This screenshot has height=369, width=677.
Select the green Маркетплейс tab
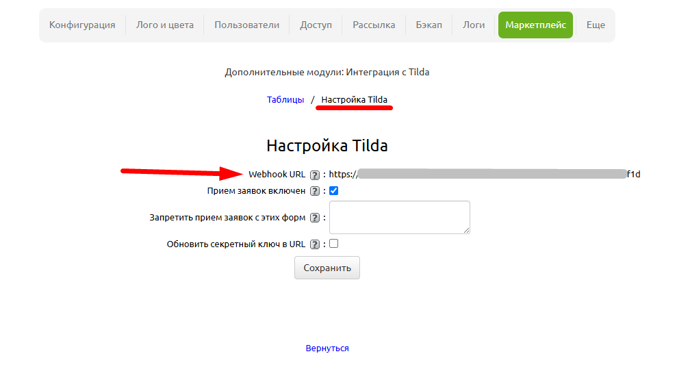point(535,25)
